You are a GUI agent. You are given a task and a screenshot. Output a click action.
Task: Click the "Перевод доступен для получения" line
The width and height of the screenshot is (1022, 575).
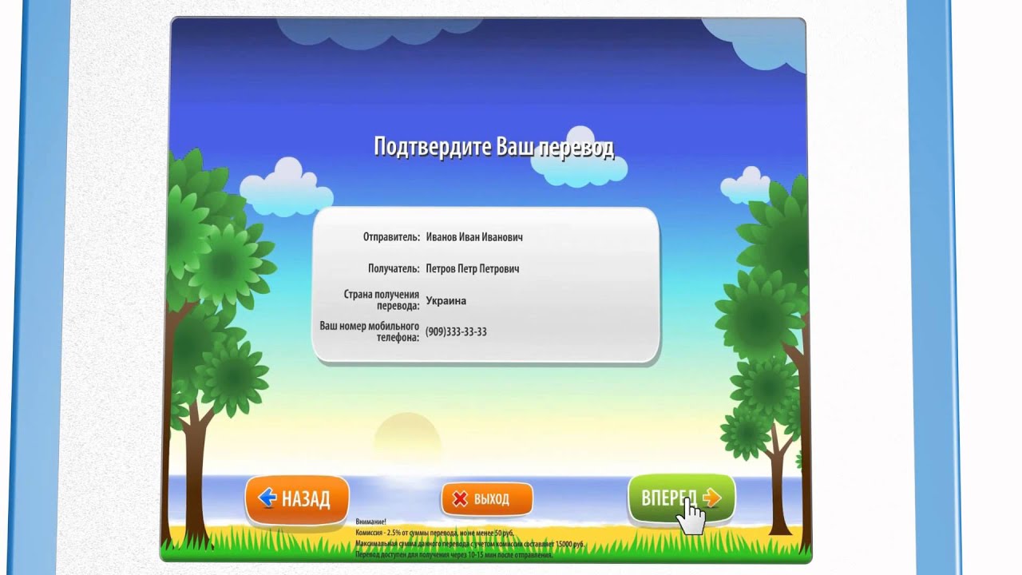[x=454, y=555]
